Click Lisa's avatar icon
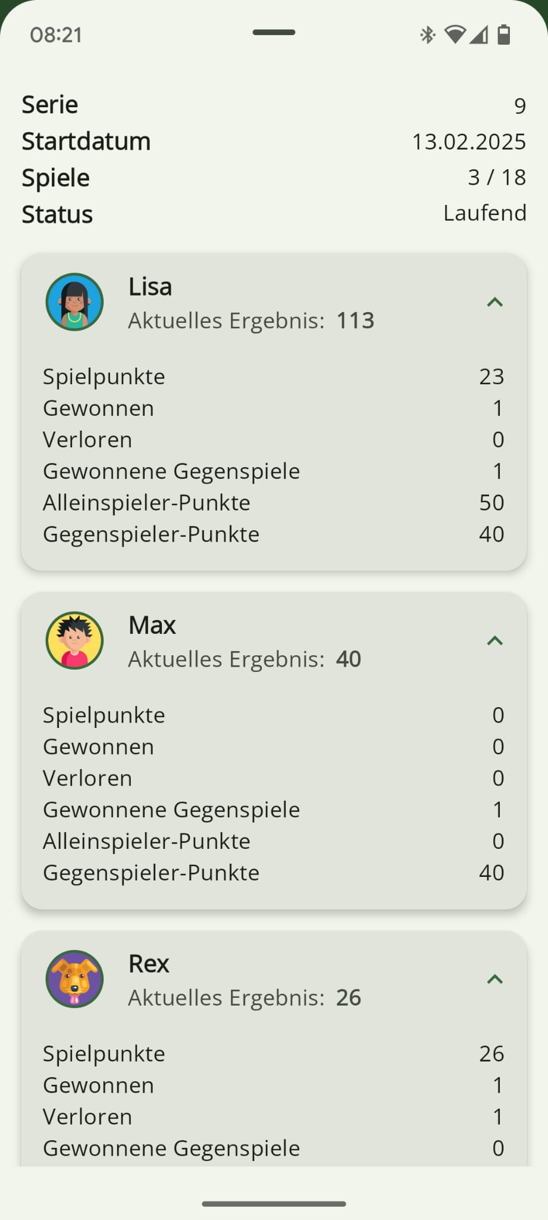Viewport: 548px width, 1220px height. pyautogui.click(x=74, y=302)
